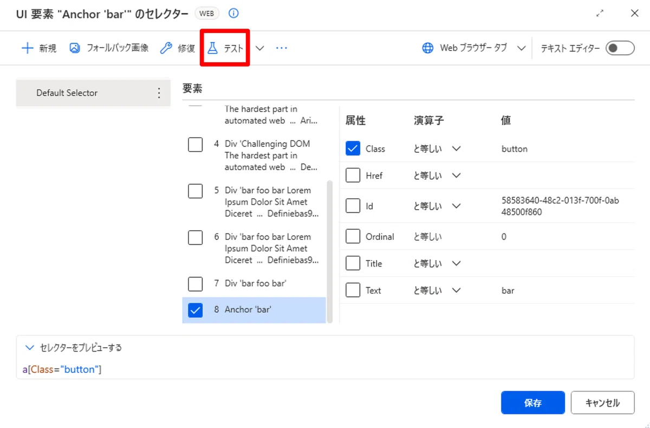The image size is (650, 428).
Task: Close the selector dialog with X
Action: tap(634, 14)
